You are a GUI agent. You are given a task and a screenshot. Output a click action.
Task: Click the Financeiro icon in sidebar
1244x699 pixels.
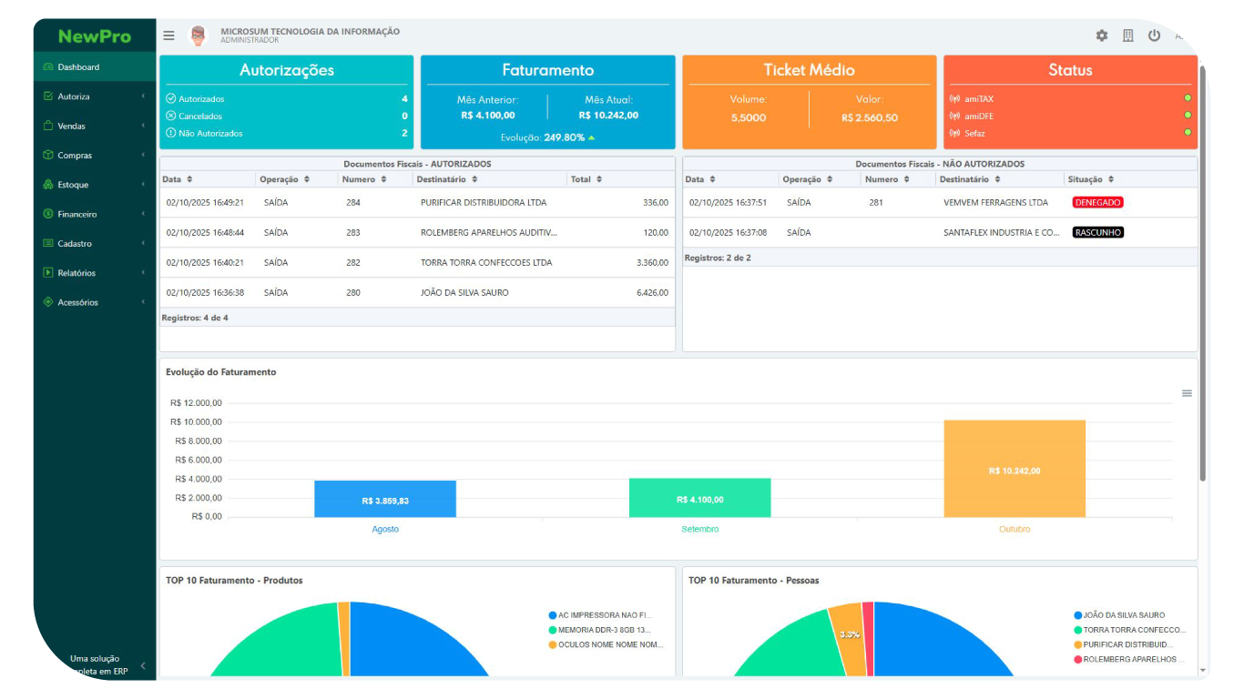pos(48,214)
